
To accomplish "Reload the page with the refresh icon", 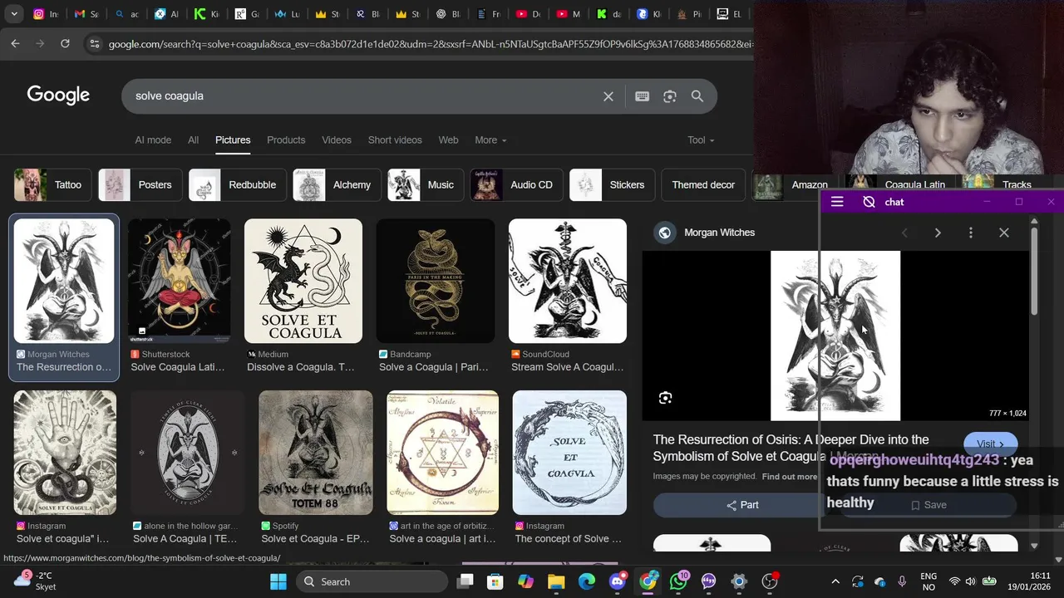I will [65, 43].
